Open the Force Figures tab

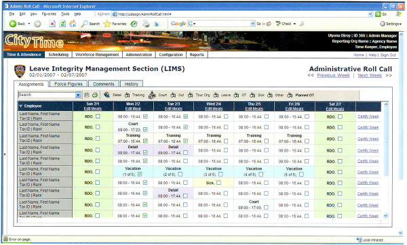pyautogui.click(x=69, y=84)
